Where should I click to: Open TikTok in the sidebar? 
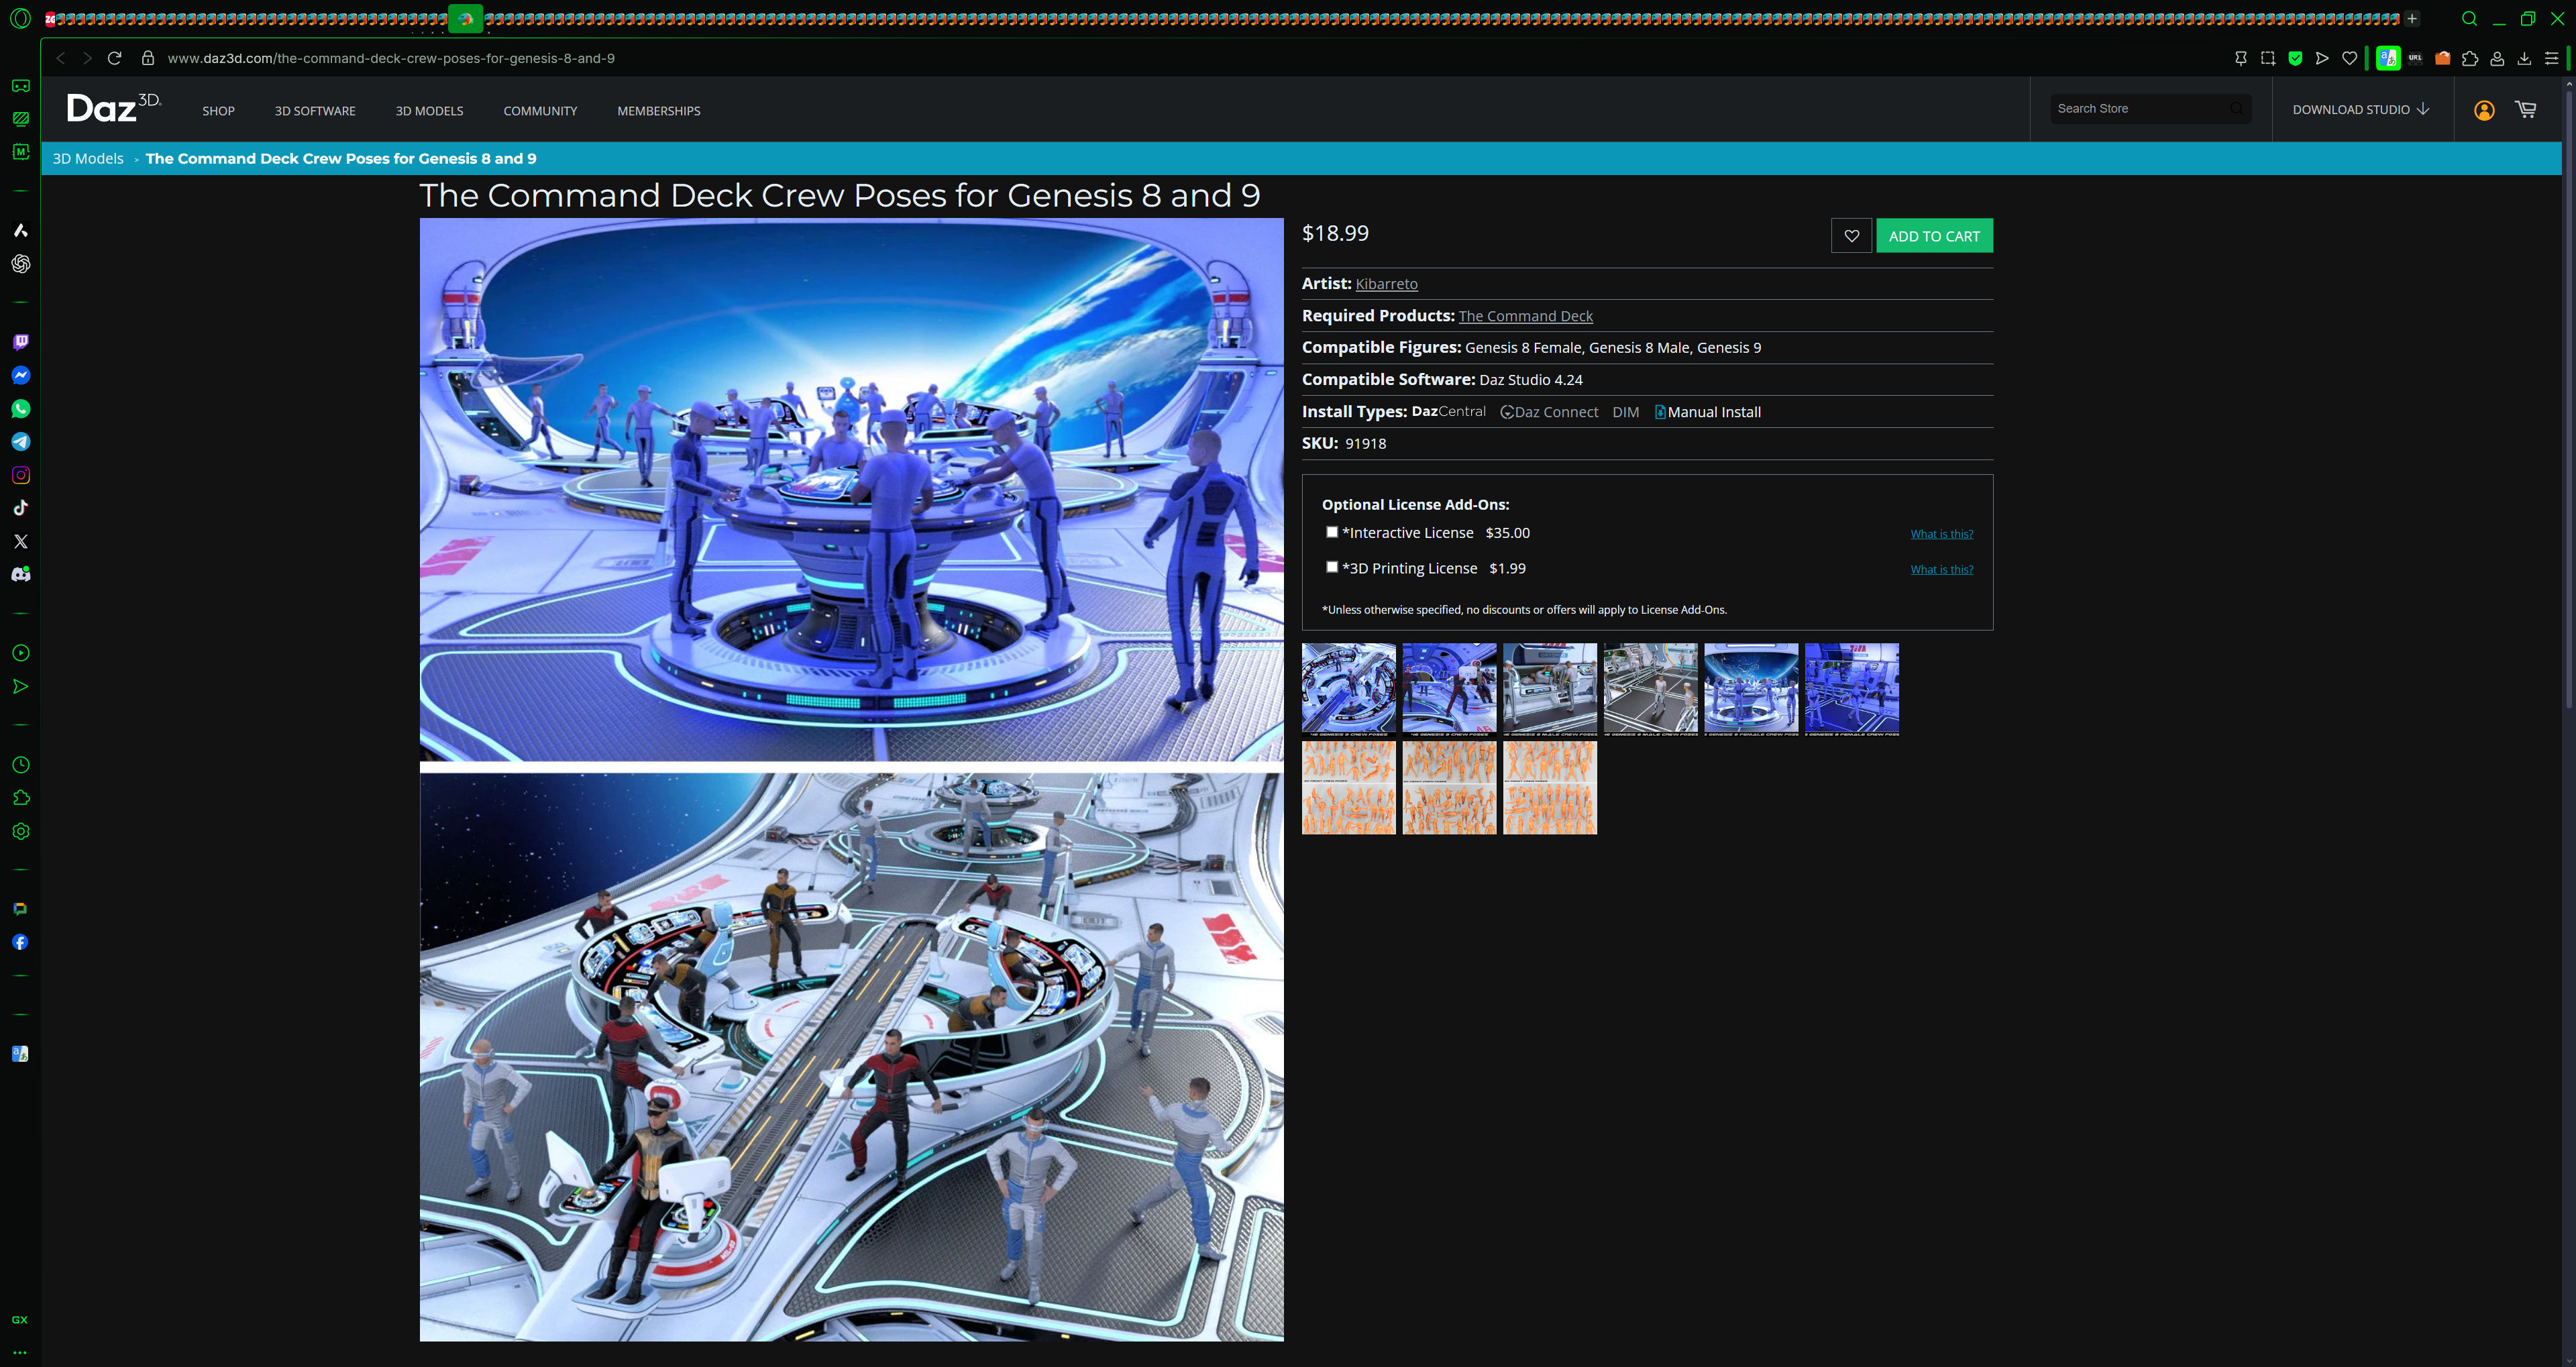pos(20,508)
